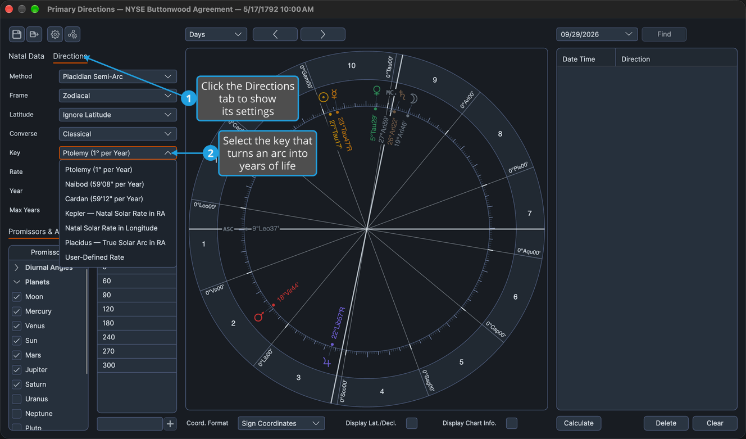Click the Calculate button

coord(579,423)
